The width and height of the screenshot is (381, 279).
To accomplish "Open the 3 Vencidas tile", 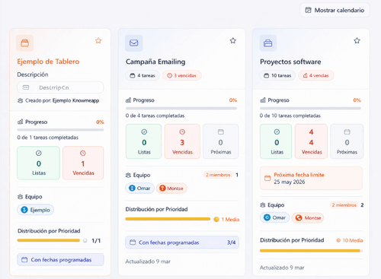I will [x=182, y=141].
